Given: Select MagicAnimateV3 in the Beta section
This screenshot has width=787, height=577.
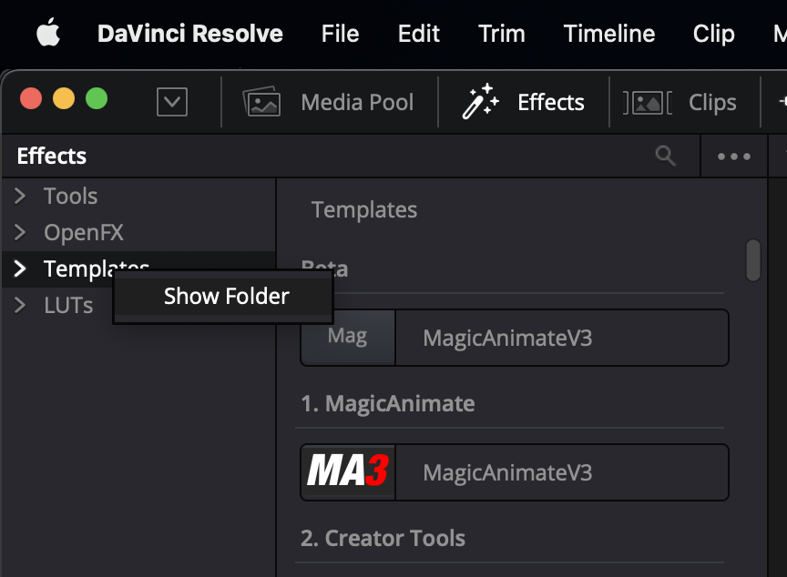Looking at the screenshot, I should click(507, 338).
